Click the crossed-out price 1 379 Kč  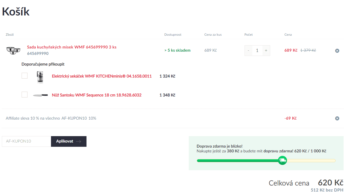click(x=308, y=50)
